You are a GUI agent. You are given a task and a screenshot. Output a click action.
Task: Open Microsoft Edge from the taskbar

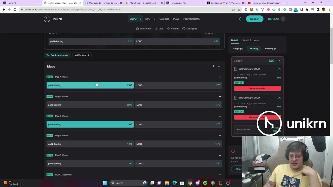(x=175, y=183)
